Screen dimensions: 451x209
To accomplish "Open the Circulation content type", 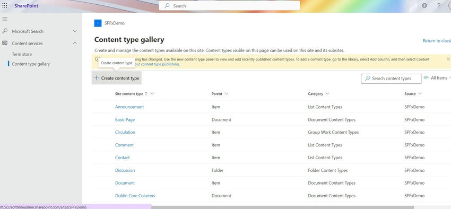I will click(125, 132).
